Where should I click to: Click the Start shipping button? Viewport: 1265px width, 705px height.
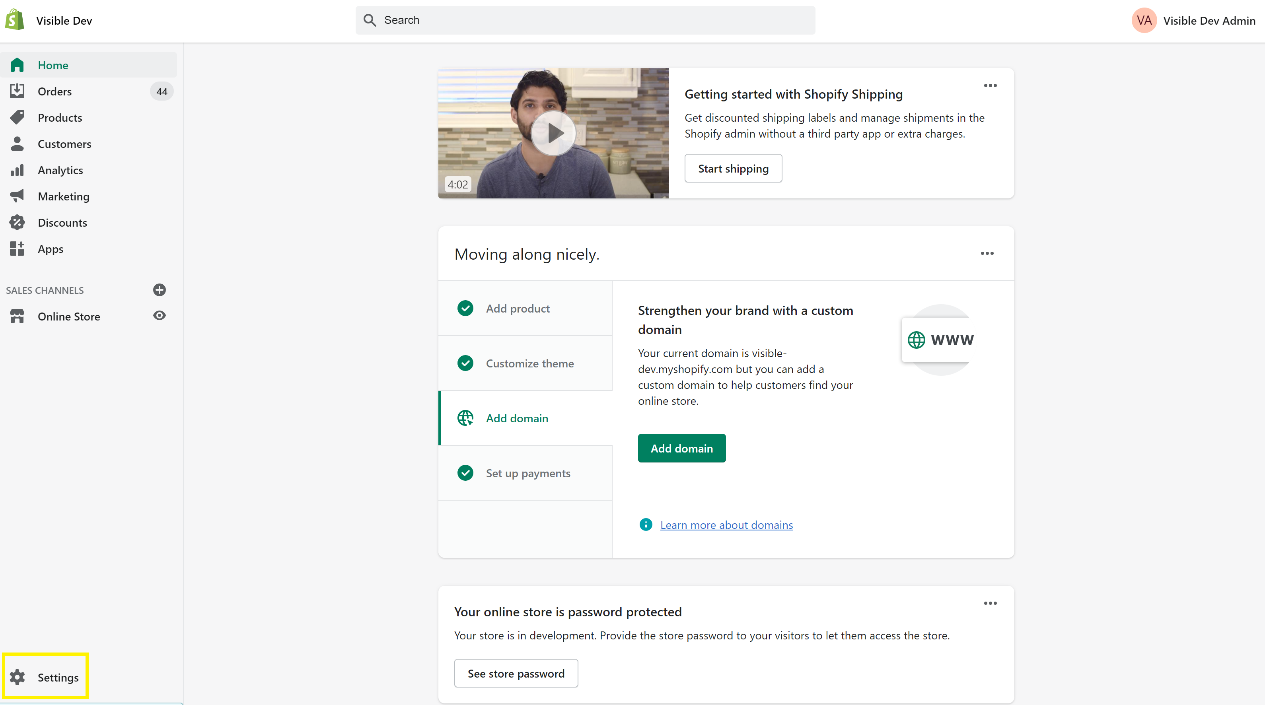[733, 168]
